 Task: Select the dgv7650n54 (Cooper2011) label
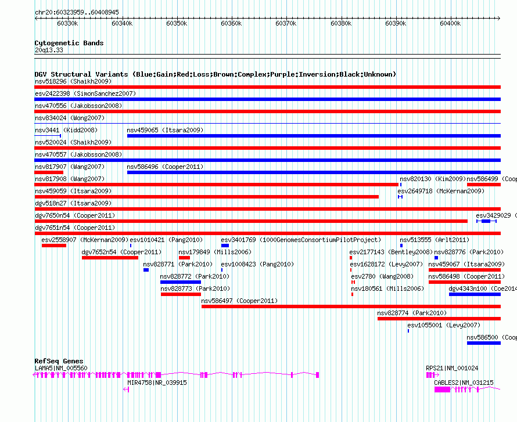pyautogui.click(x=75, y=215)
